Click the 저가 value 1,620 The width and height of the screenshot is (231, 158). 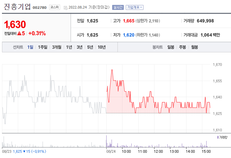129,35
